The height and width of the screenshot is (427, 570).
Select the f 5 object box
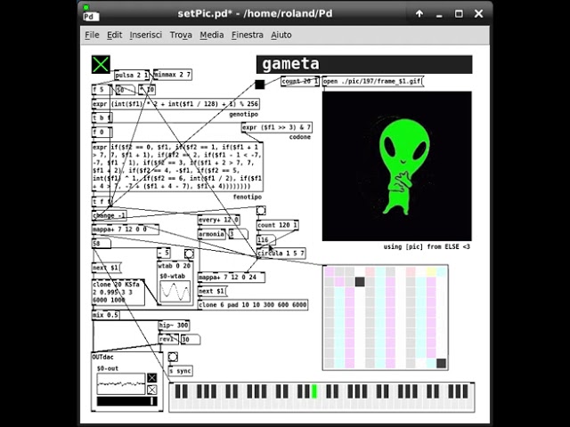pyautogui.click(x=102, y=89)
